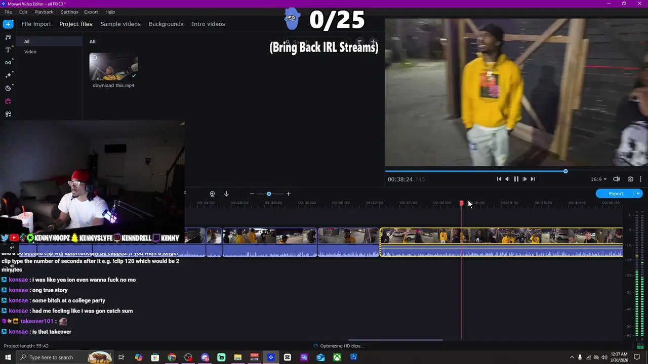The image size is (648, 364).
Task: Click the taskbar search box
Action: pos(64,357)
